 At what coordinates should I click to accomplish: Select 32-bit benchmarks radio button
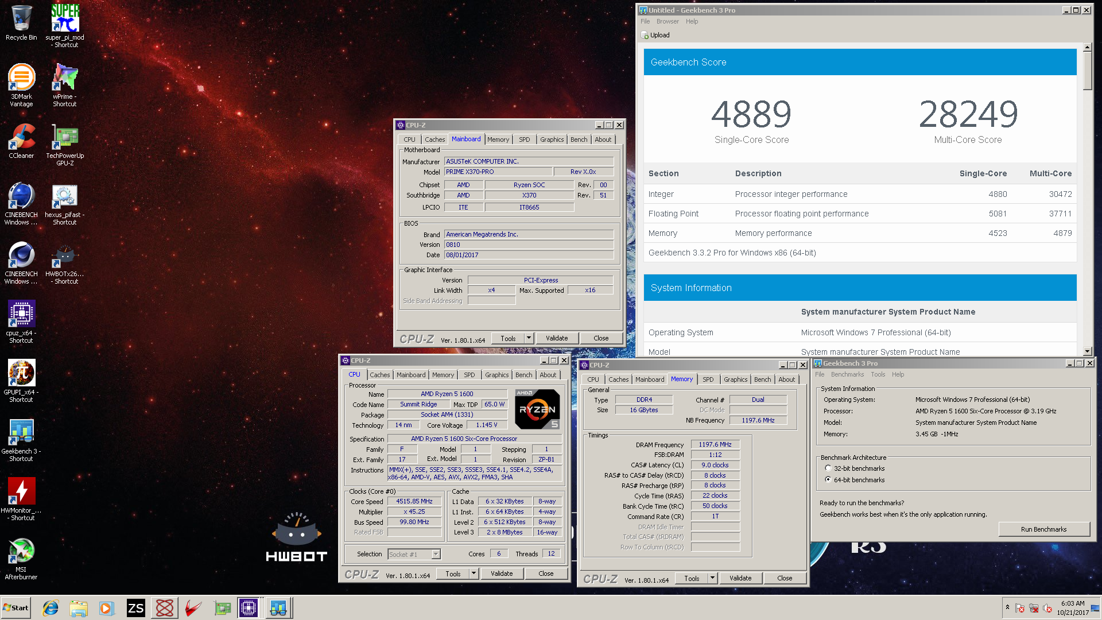coord(828,468)
